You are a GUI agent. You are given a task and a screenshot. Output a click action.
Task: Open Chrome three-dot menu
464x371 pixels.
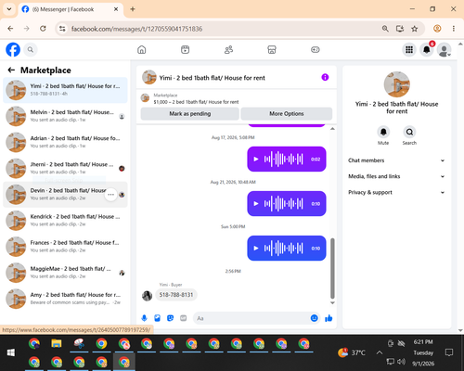click(x=454, y=29)
